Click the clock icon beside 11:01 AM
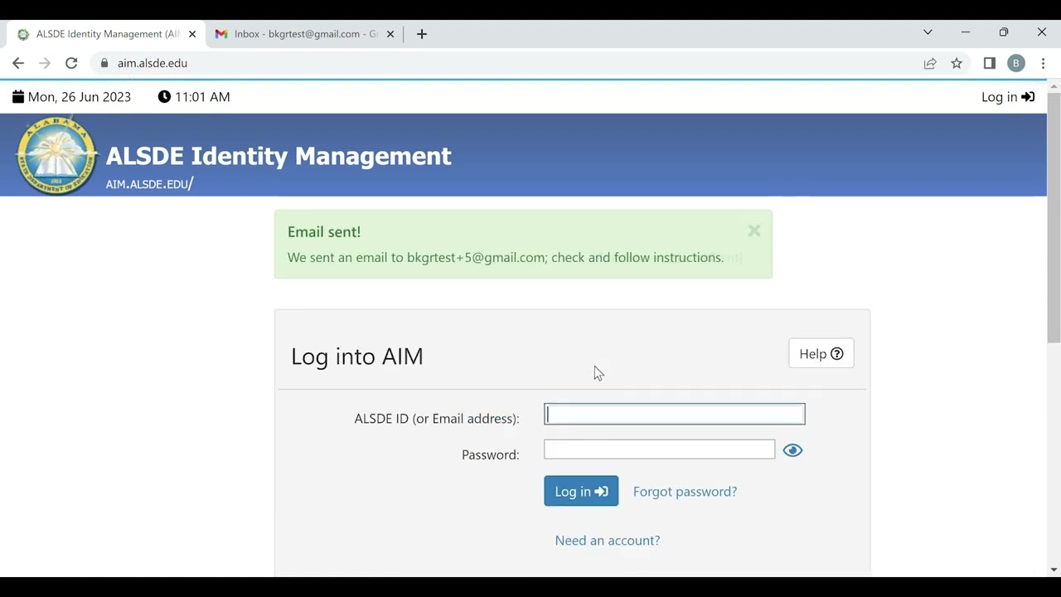The image size is (1061, 597). click(x=164, y=97)
